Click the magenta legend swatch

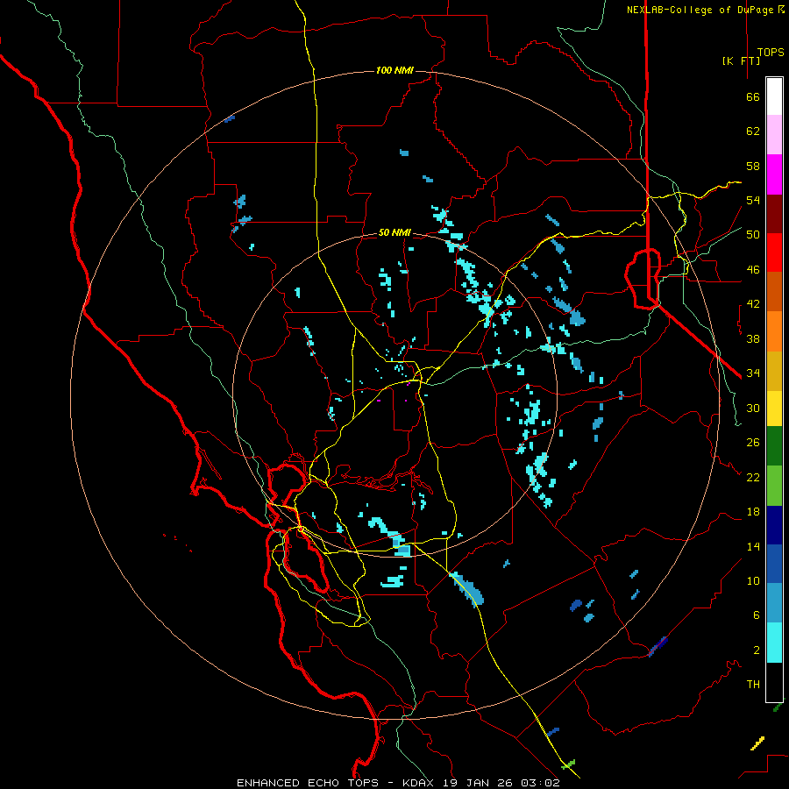click(x=774, y=174)
